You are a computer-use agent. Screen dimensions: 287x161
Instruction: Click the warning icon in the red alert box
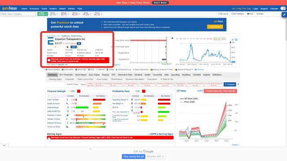click(x=49, y=60)
